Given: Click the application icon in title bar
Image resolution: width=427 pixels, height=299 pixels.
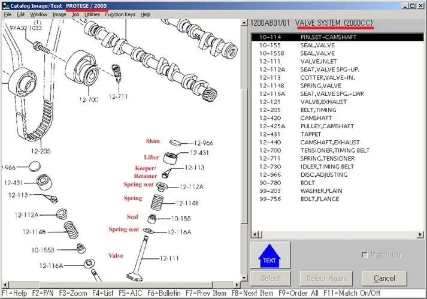Looking at the screenshot, I should (5, 5).
